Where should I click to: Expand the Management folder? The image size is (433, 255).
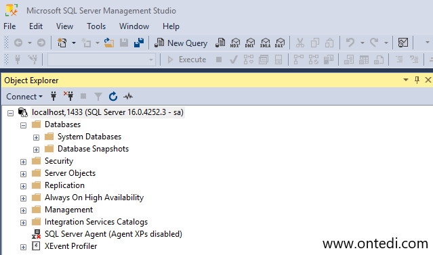tap(24, 210)
